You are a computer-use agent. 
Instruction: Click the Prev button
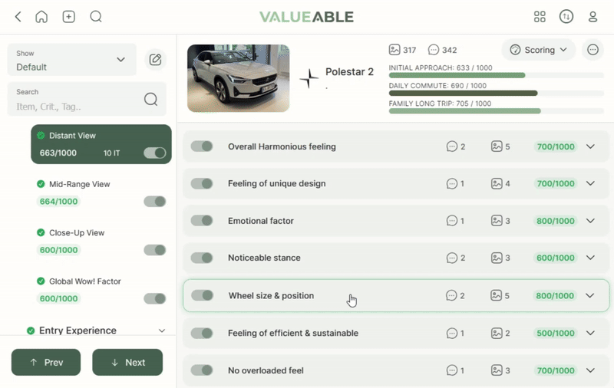coord(46,362)
